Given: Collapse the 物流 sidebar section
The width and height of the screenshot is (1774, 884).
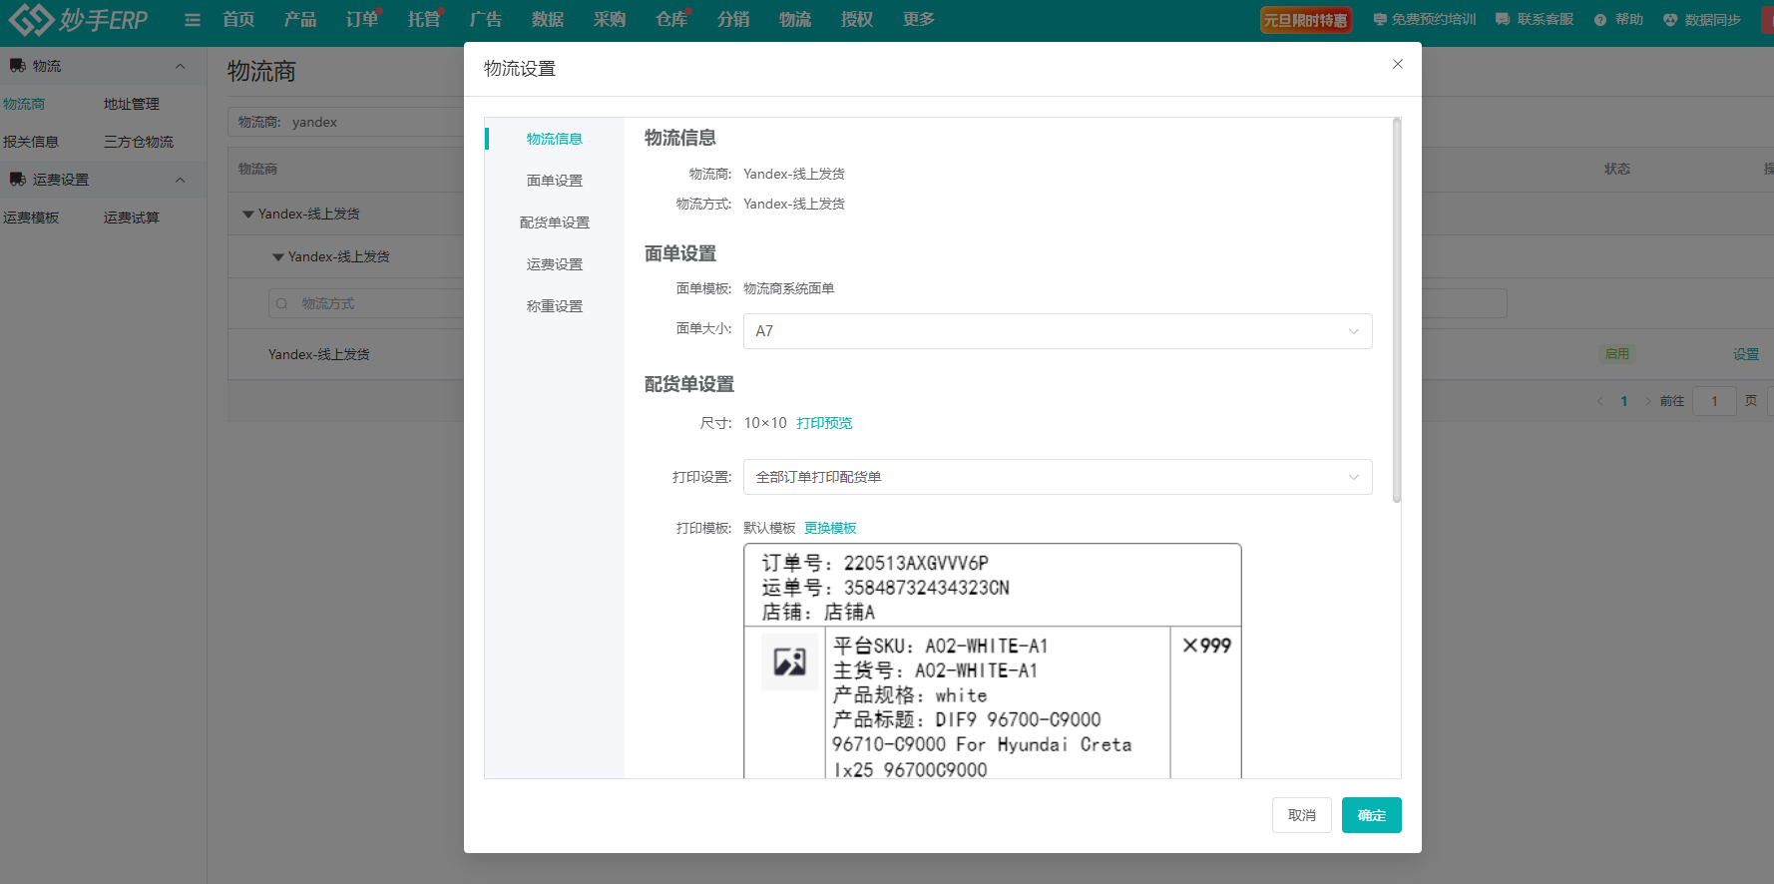Looking at the screenshot, I should (x=181, y=66).
